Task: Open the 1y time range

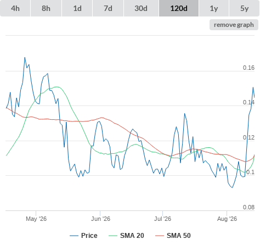Action: tap(214, 8)
